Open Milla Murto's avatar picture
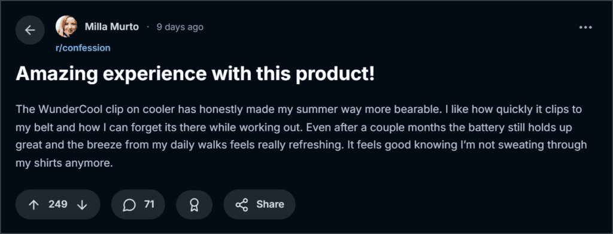 tap(66, 26)
